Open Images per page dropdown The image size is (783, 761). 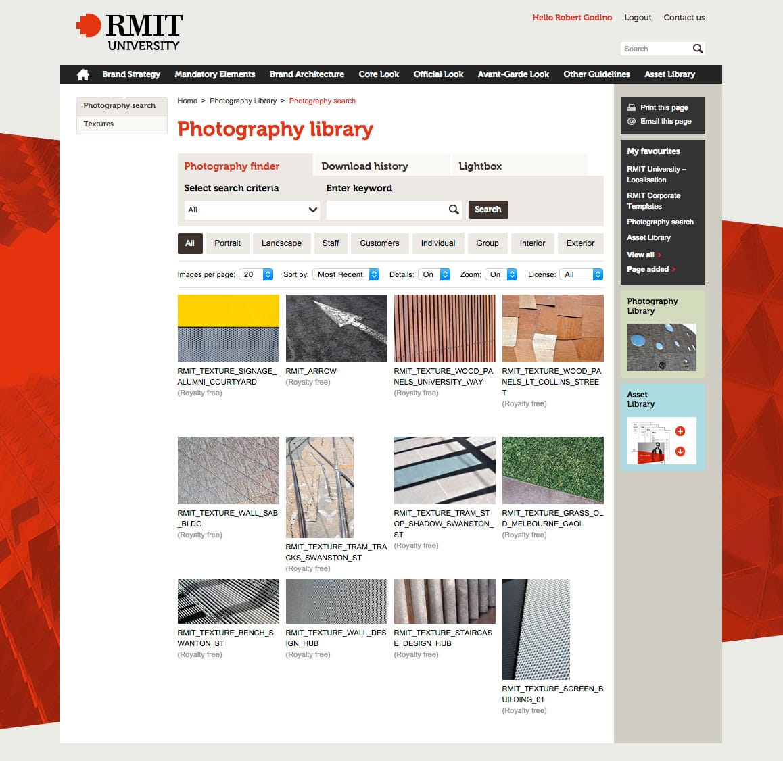coord(256,274)
